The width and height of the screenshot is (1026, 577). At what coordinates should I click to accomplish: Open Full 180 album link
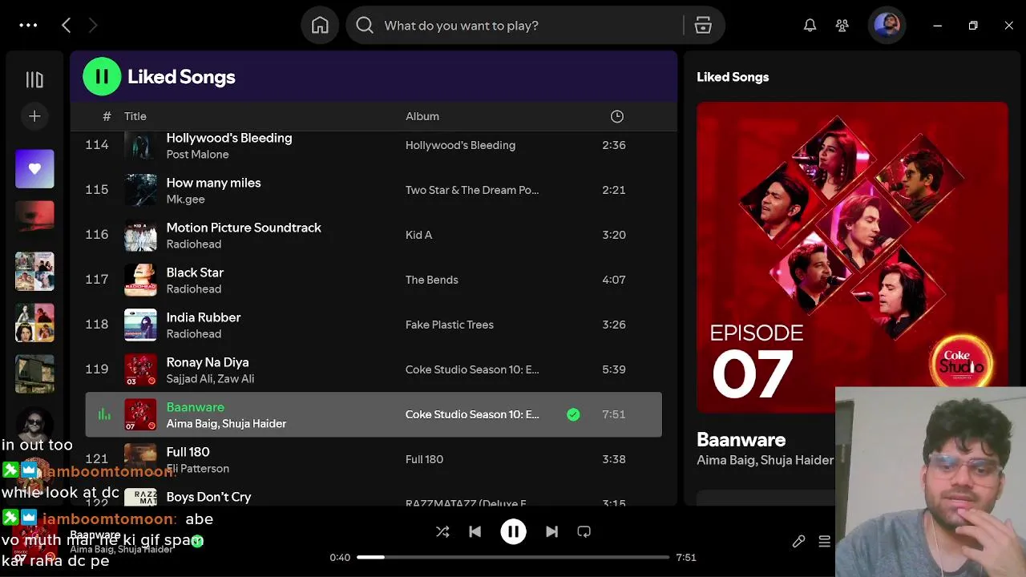(x=424, y=459)
